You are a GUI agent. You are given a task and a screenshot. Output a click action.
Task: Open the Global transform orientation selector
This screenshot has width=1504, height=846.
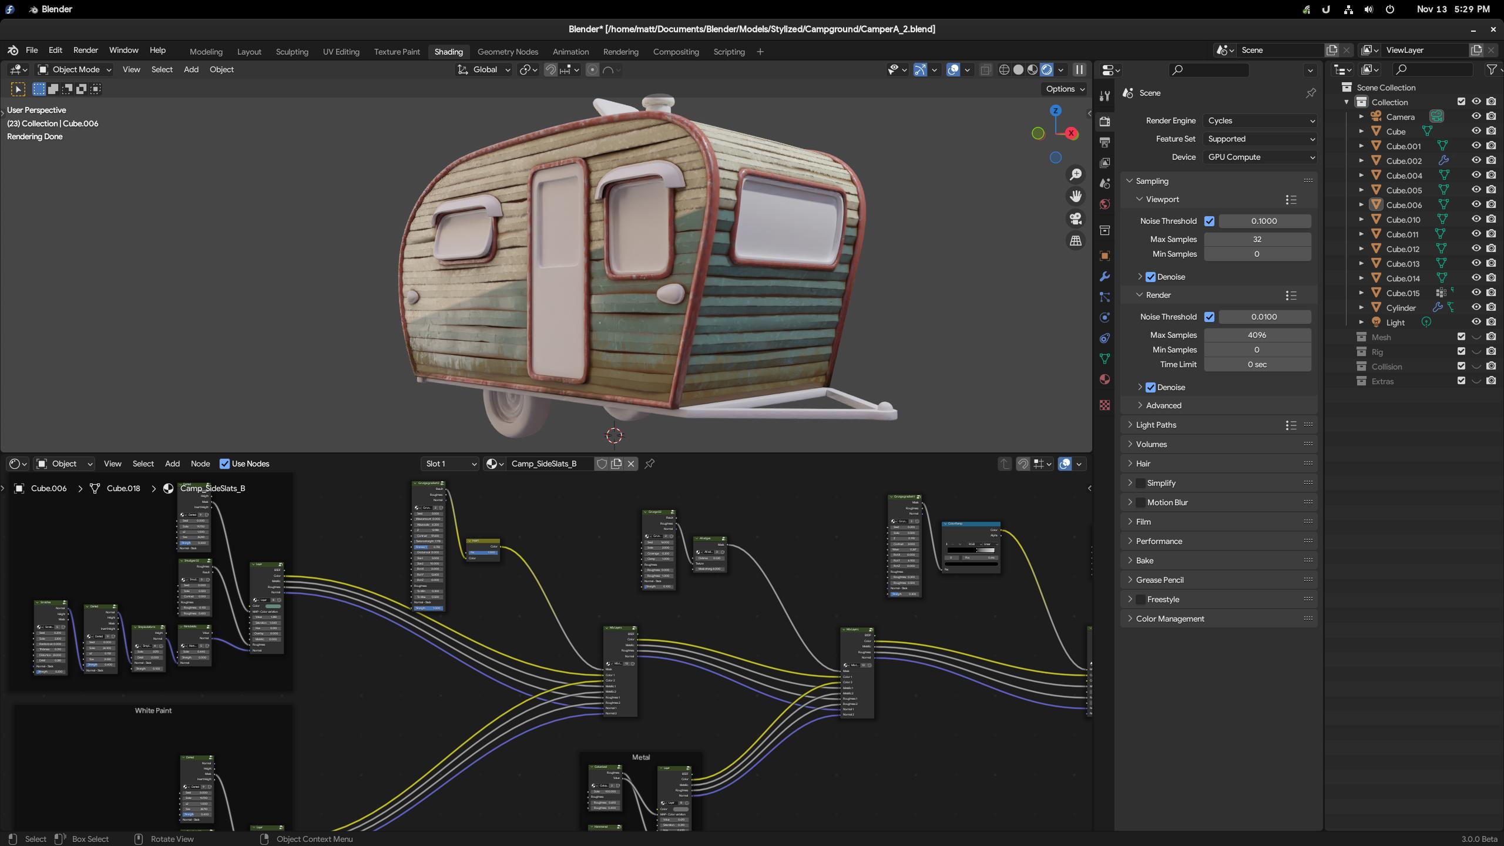tap(485, 69)
